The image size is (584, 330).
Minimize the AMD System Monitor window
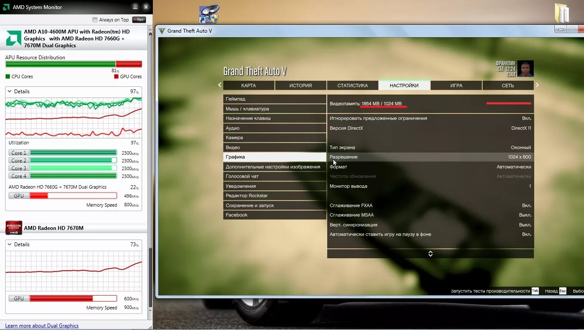[135, 7]
